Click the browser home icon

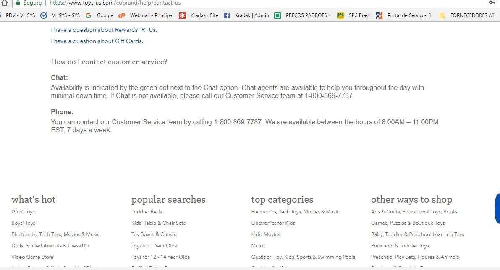[5, 3]
